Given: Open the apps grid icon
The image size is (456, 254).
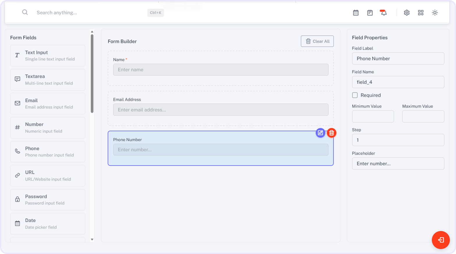Looking at the screenshot, I should coord(420,13).
